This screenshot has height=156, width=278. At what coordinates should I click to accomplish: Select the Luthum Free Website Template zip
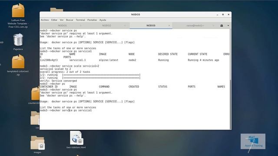[x=18, y=16]
